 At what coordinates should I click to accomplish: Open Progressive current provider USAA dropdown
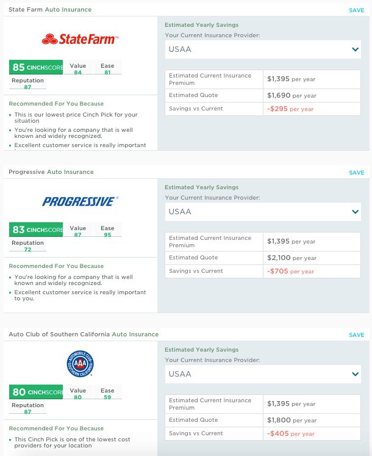(x=263, y=212)
